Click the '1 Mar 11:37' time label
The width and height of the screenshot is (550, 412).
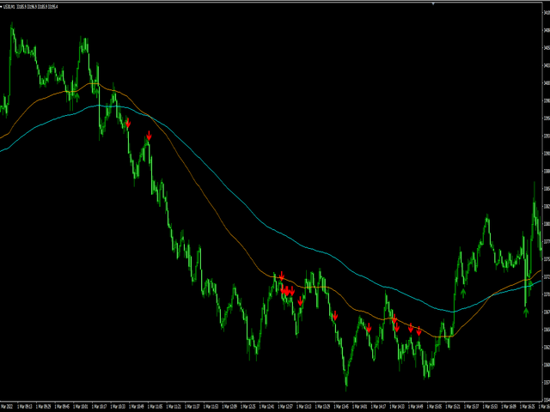(192, 407)
